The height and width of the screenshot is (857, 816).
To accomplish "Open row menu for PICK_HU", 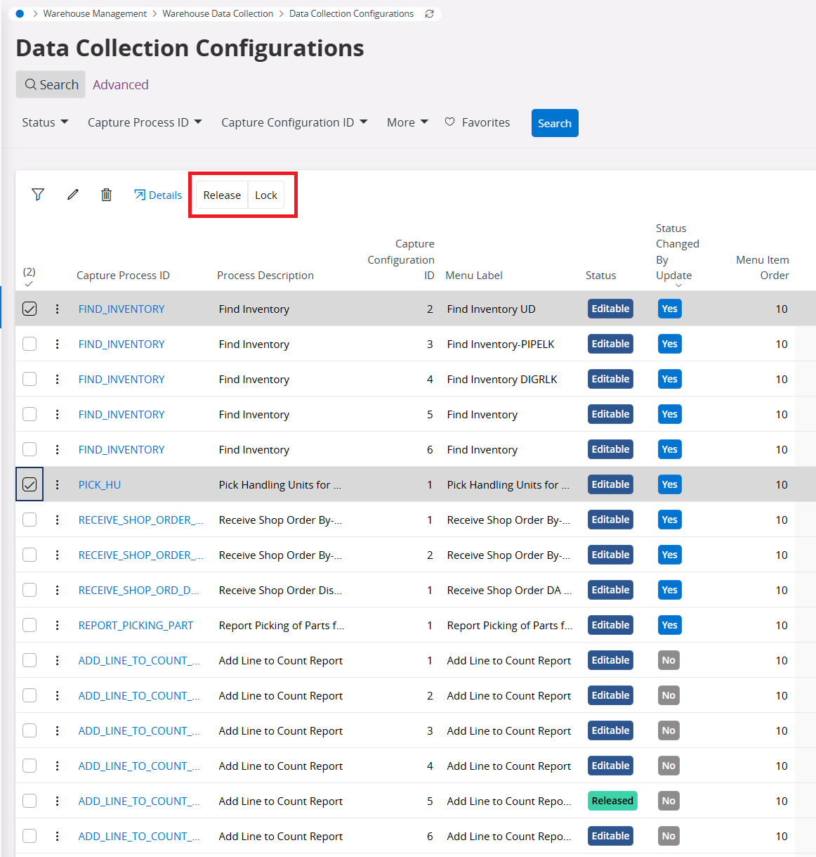I will pos(58,484).
